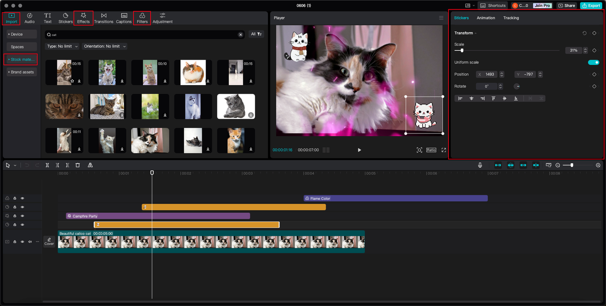This screenshot has width=606, height=306.
Task: Open the Orientation: No limit dropdown
Action: tap(105, 46)
